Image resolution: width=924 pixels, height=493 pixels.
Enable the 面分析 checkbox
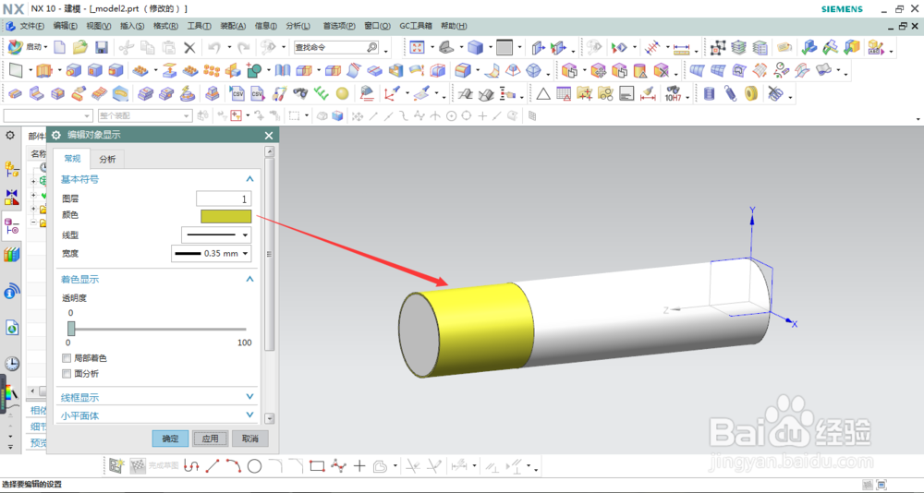click(67, 373)
